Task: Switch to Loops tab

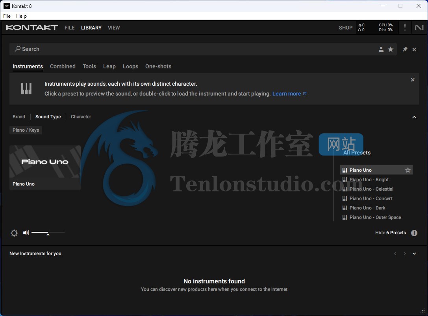Action: point(130,66)
